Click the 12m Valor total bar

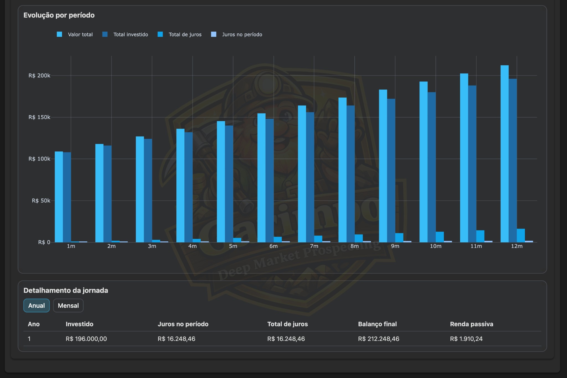coord(504,154)
